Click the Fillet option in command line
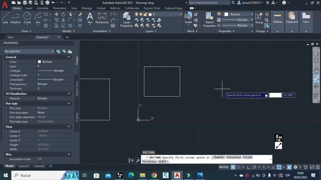Image resolution: width=321 pixels, height=180 pixels. click(x=247, y=157)
